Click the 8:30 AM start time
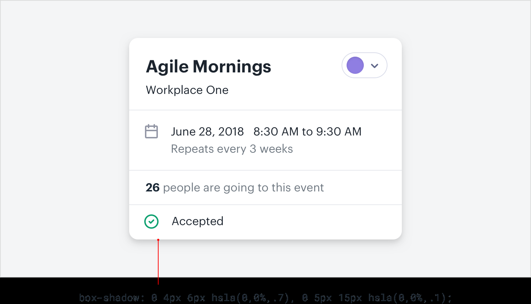 pyautogui.click(x=276, y=132)
